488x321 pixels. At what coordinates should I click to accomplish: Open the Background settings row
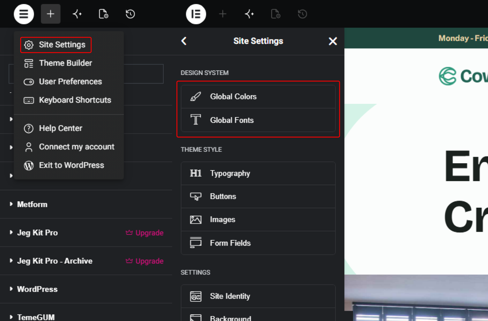(x=258, y=315)
